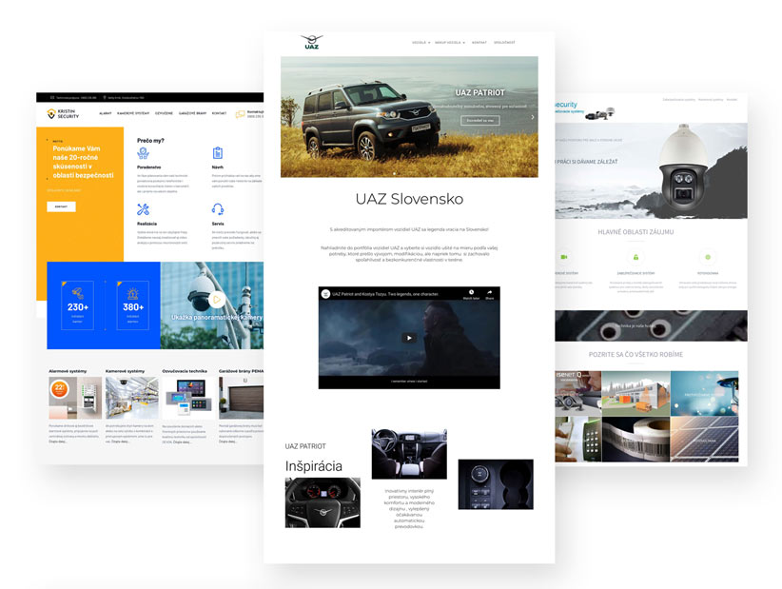Open gear control panel photo
The height and width of the screenshot is (589, 782).
click(x=496, y=484)
